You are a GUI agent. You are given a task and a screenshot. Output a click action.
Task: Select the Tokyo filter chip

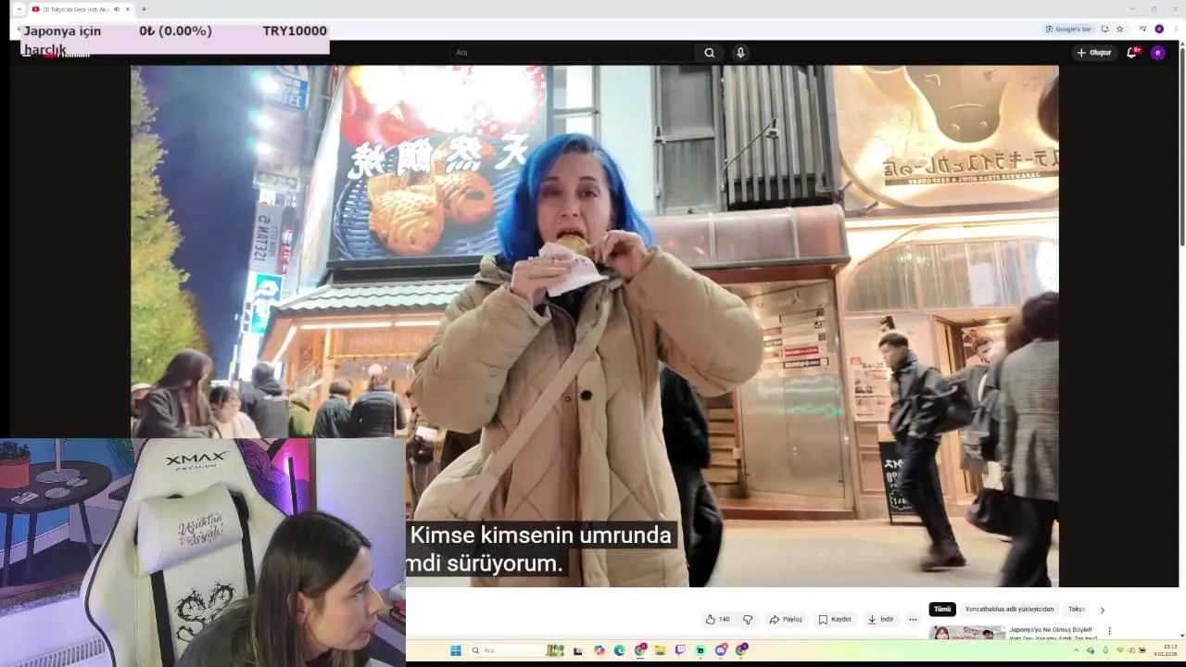(x=1077, y=610)
